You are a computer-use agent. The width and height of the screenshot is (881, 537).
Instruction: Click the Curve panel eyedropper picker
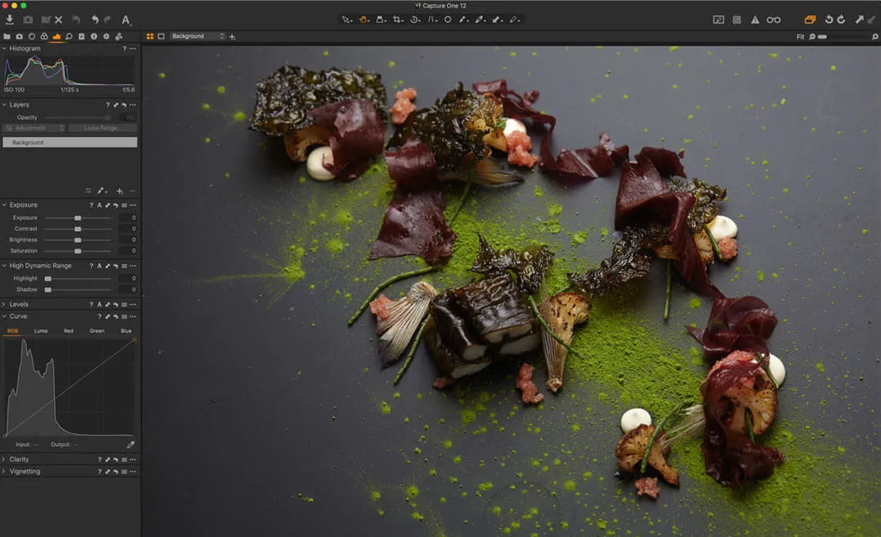coord(130,444)
